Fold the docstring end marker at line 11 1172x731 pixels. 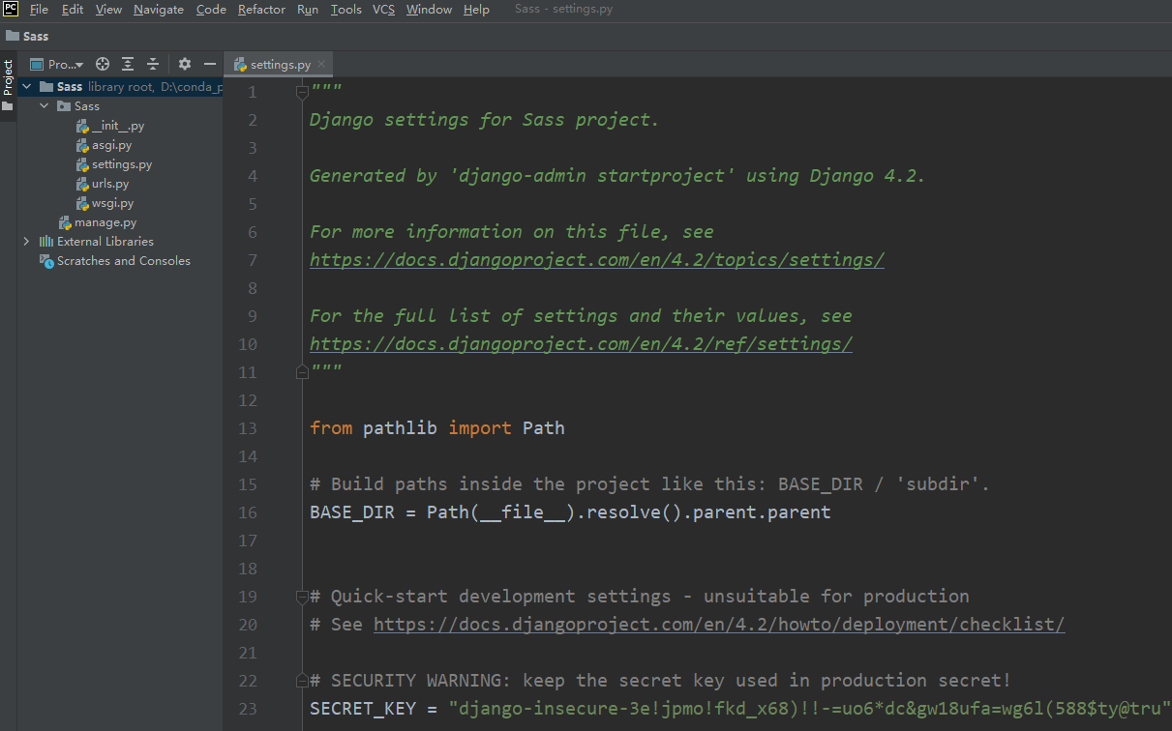click(302, 372)
